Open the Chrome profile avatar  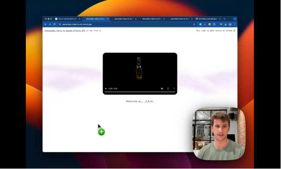point(230,24)
